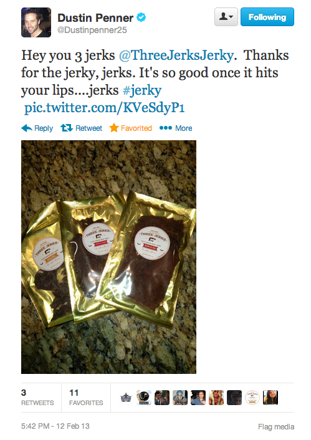Click the Flyers logo avatar

click(144, 398)
